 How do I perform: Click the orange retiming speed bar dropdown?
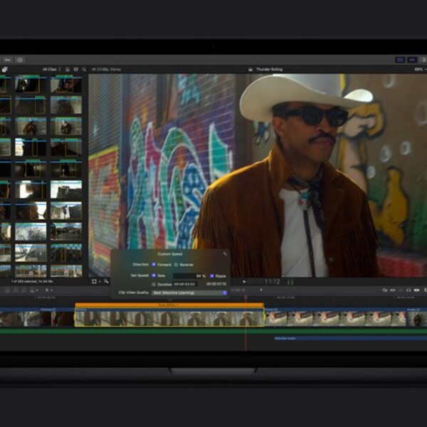point(169,305)
